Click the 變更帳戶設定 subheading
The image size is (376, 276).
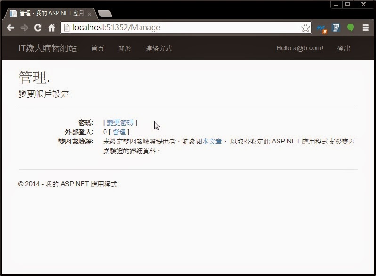pyautogui.click(x=44, y=94)
